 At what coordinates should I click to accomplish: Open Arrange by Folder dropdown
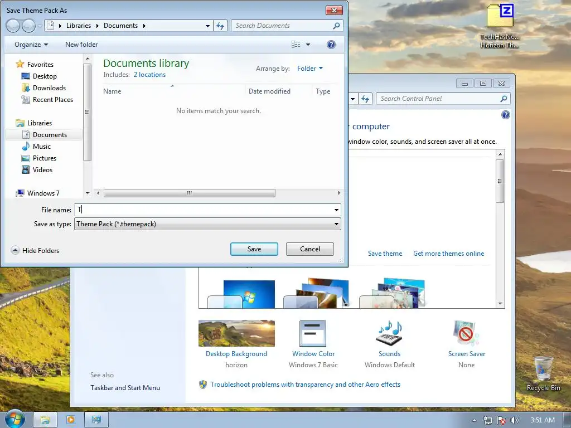point(310,69)
